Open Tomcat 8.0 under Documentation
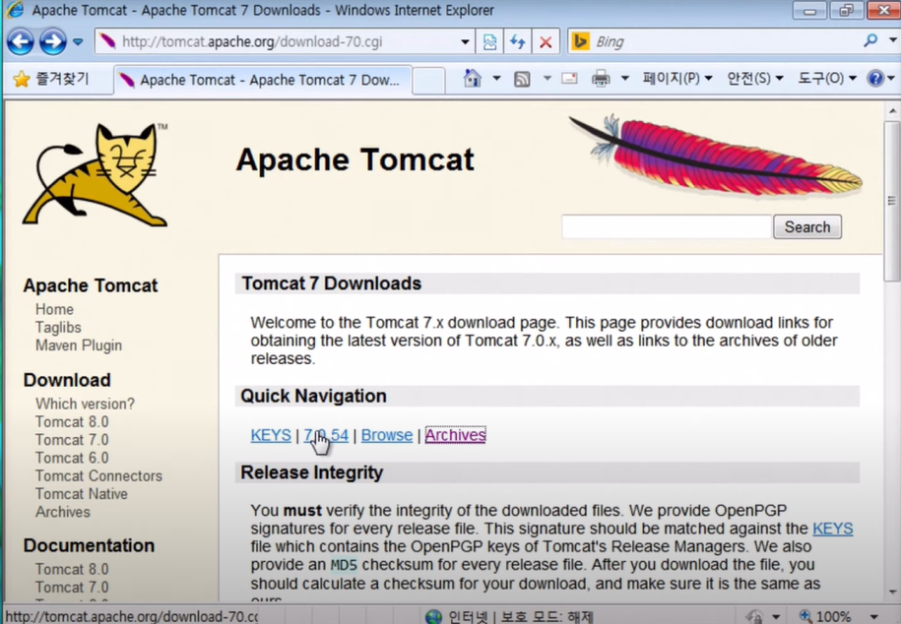This screenshot has height=624, width=901. pyautogui.click(x=72, y=569)
